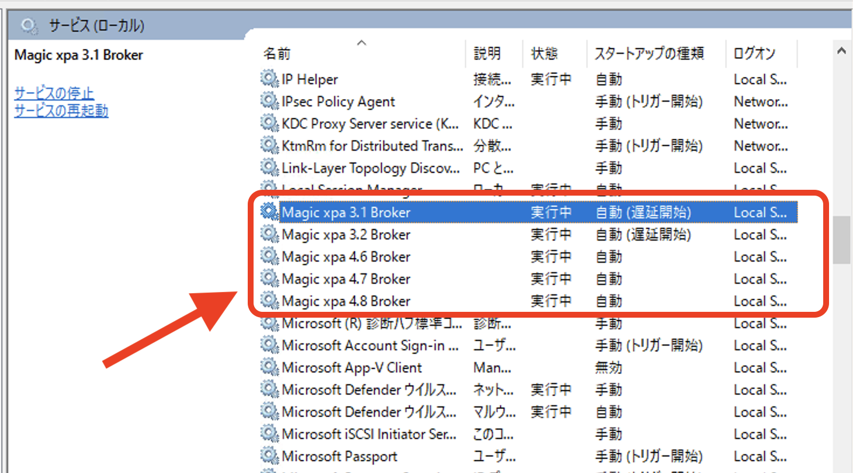Click gear icon of IPsec Policy Agent
The image size is (853, 473).
pos(268,102)
